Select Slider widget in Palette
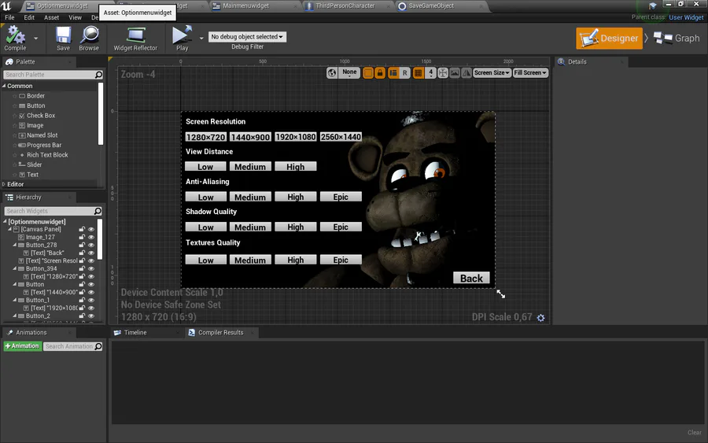This screenshot has width=708, height=443. 34,164
